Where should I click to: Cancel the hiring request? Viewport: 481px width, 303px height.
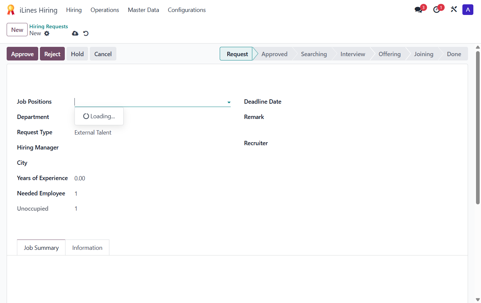pyautogui.click(x=103, y=54)
